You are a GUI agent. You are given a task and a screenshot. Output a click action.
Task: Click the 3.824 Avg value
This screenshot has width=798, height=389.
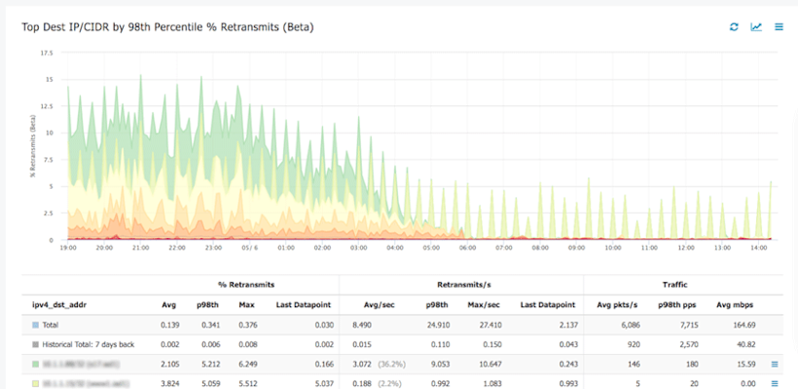pyautogui.click(x=169, y=383)
